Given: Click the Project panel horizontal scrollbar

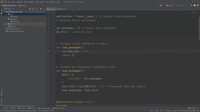Looking at the screenshot, I should click(19, 106).
